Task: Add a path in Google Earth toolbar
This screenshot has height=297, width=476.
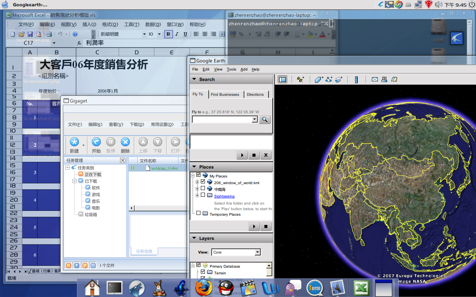Action: pyautogui.click(x=329, y=79)
